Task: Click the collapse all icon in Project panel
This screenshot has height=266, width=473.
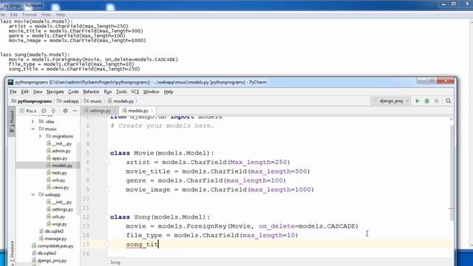Action: [53, 111]
